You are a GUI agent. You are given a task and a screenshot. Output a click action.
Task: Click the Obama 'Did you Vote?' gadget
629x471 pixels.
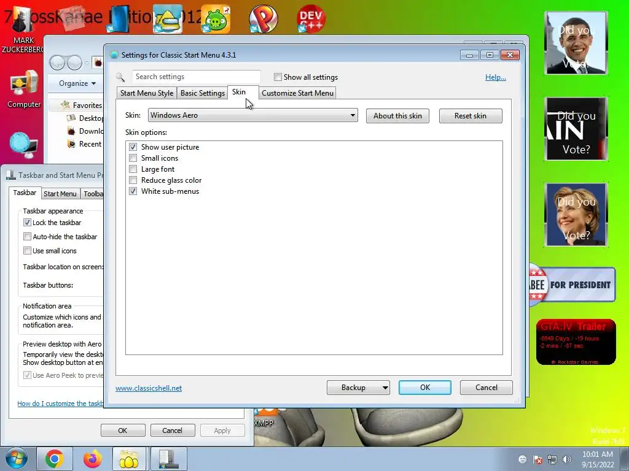576,43
